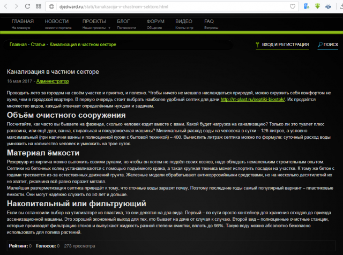Open the green download arrow extension
The height and width of the screenshot is (255, 343).
[x=317, y=6]
